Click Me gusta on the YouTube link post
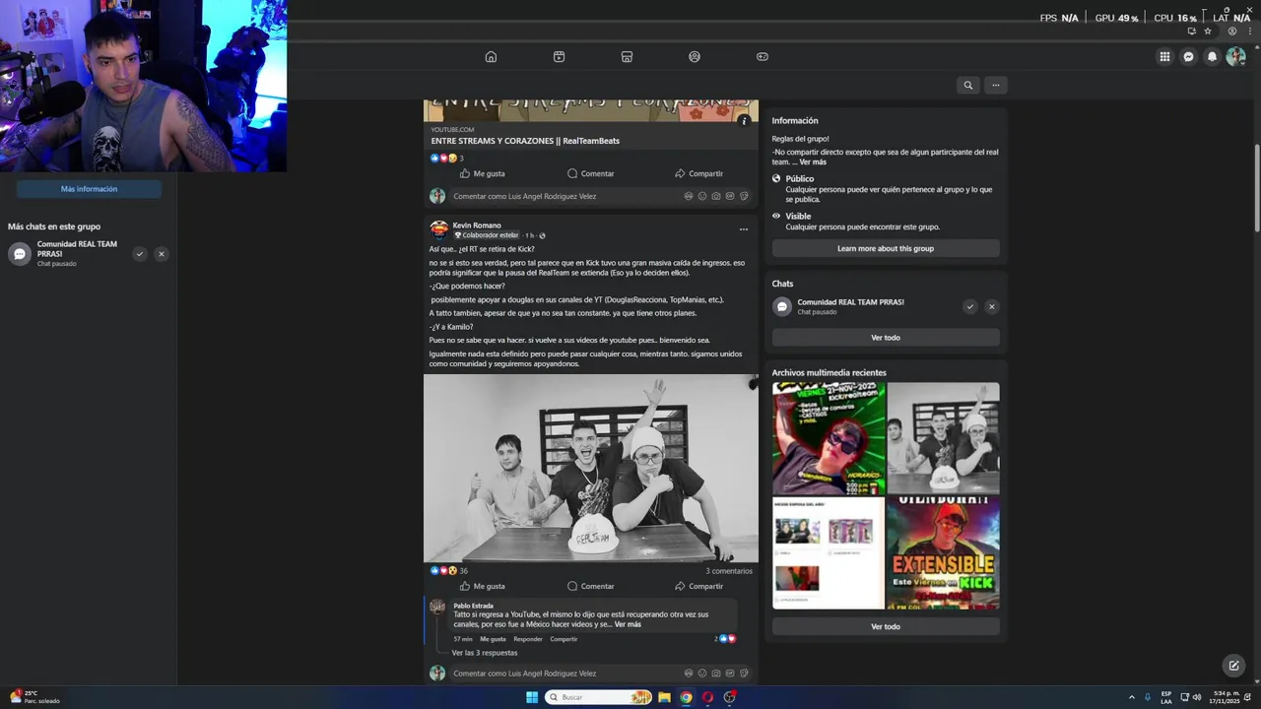This screenshot has height=709, width=1261. tap(482, 173)
